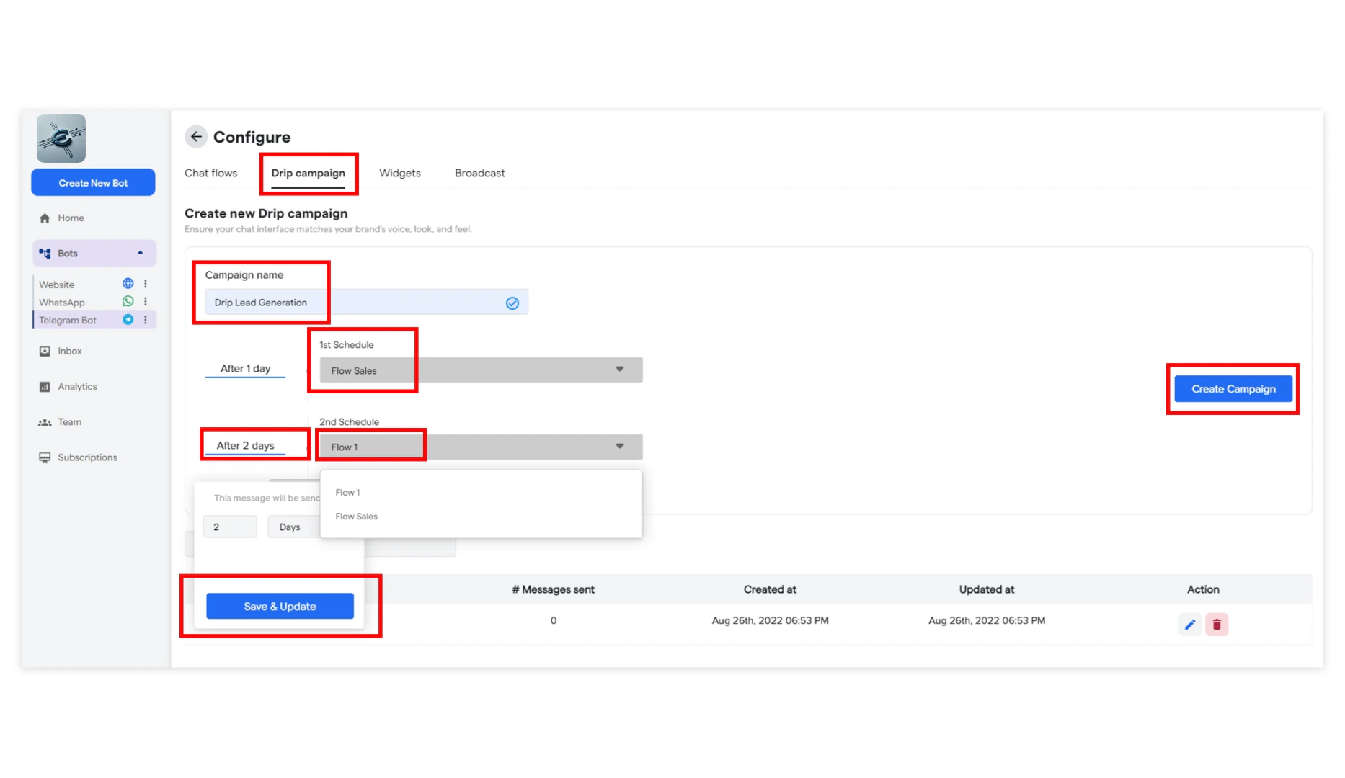
Task: Click the delay number field showing 2
Action: tap(230, 527)
